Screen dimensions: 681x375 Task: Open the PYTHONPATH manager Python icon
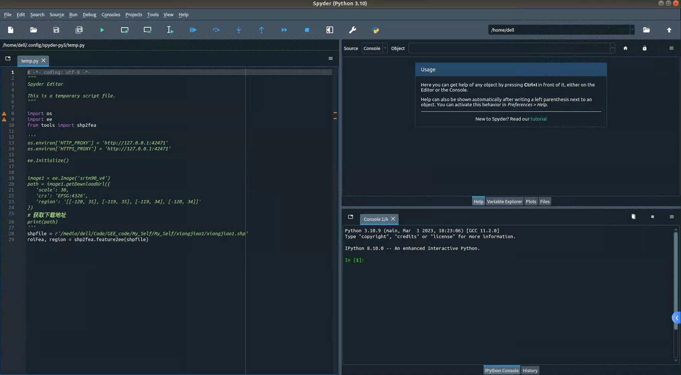tap(376, 30)
